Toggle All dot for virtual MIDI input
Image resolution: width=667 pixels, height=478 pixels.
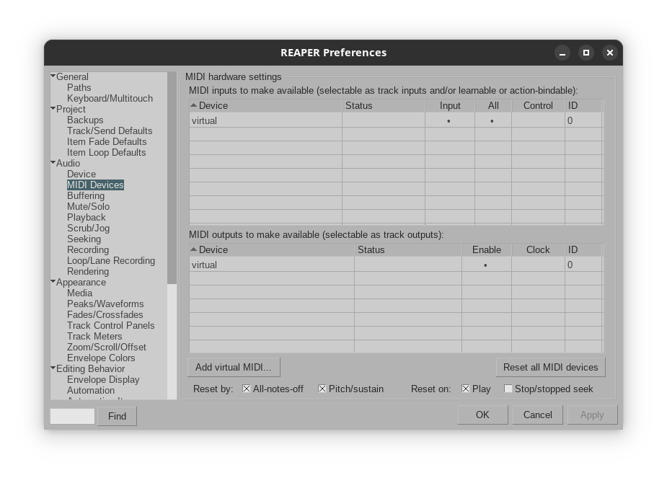point(492,121)
